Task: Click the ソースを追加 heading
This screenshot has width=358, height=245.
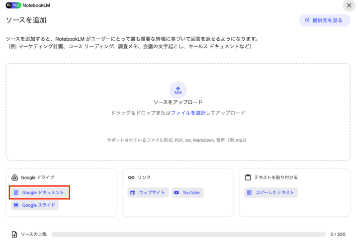Action: point(26,20)
